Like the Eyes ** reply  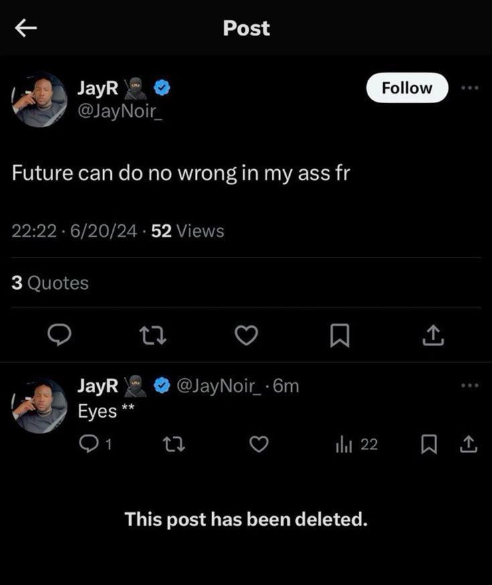(x=259, y=444)
